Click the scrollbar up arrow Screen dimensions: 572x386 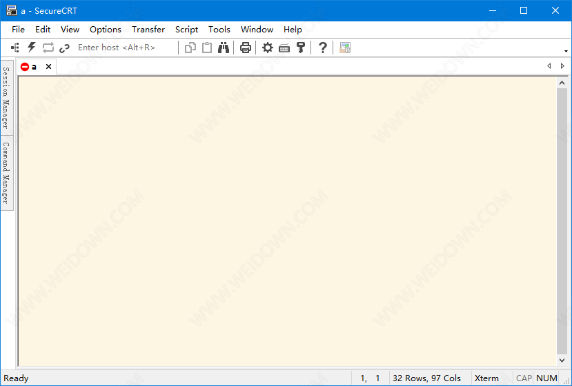click(x=562, y=83)
